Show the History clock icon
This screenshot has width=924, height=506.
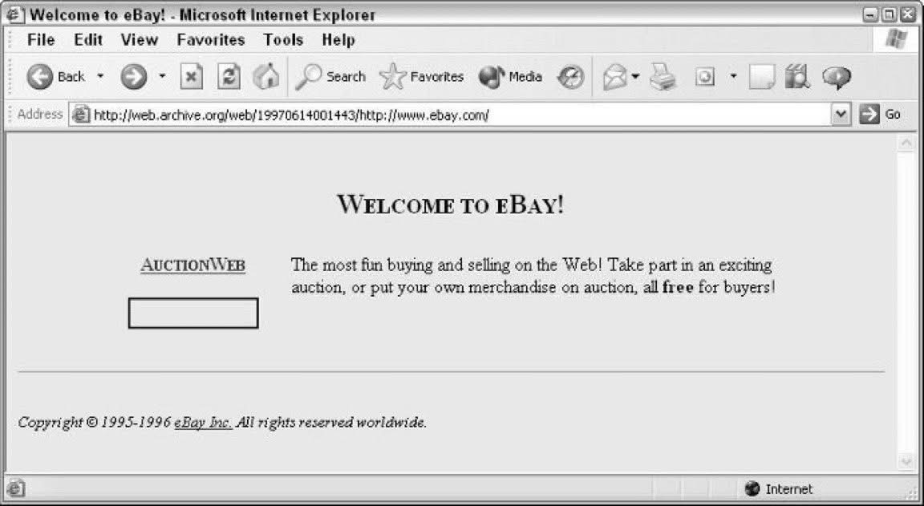[x=570, y=77]
